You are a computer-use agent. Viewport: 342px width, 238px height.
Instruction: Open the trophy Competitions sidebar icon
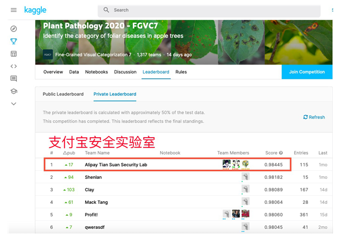14,41
